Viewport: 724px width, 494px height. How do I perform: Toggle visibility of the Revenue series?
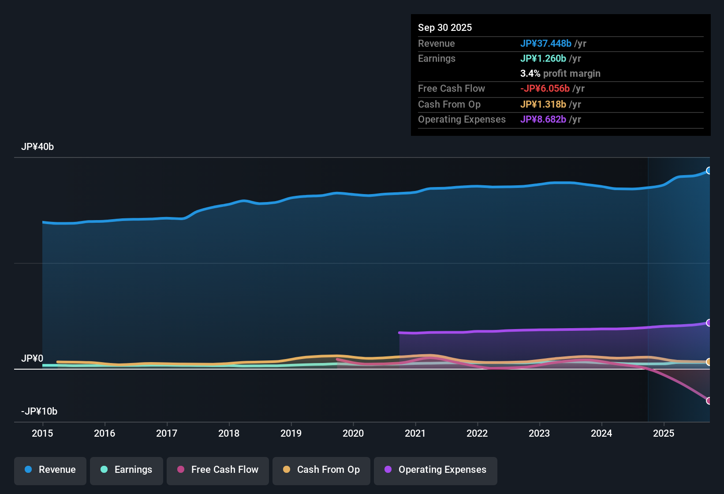[50, 470]
